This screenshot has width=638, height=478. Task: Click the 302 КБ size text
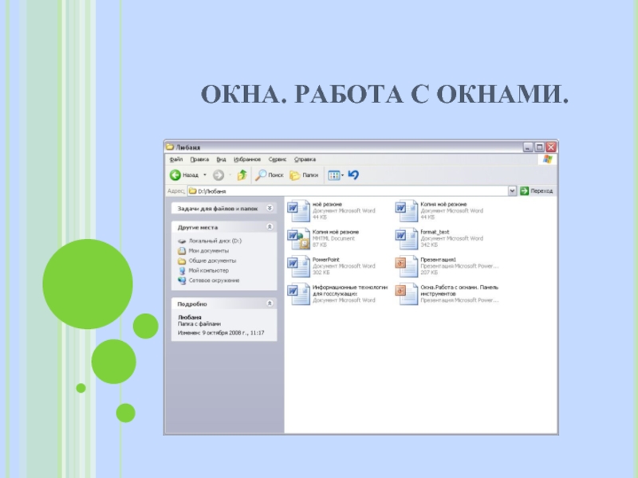point(321,272)
